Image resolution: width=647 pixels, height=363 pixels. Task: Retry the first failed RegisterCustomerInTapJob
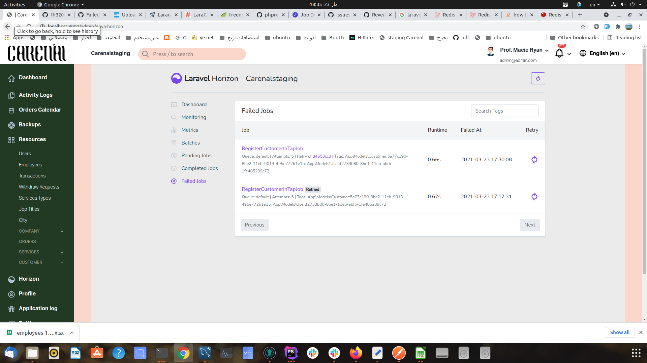pos(534,160)
